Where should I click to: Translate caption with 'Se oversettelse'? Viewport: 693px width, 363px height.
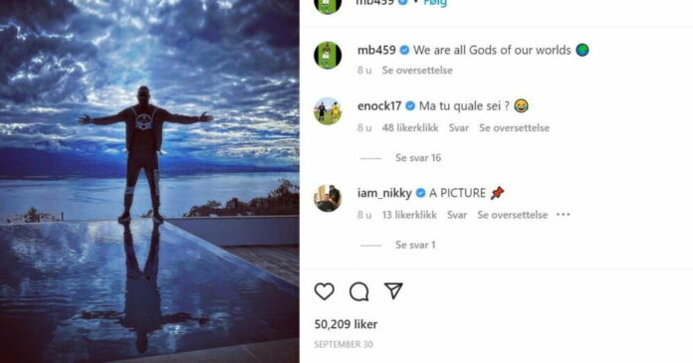click(x=417, y=71)
